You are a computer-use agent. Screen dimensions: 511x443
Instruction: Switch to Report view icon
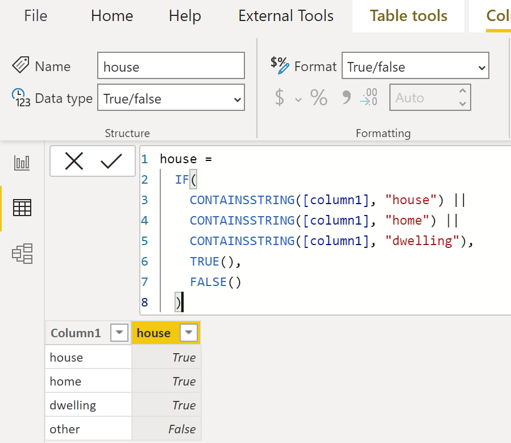(22, 163)
